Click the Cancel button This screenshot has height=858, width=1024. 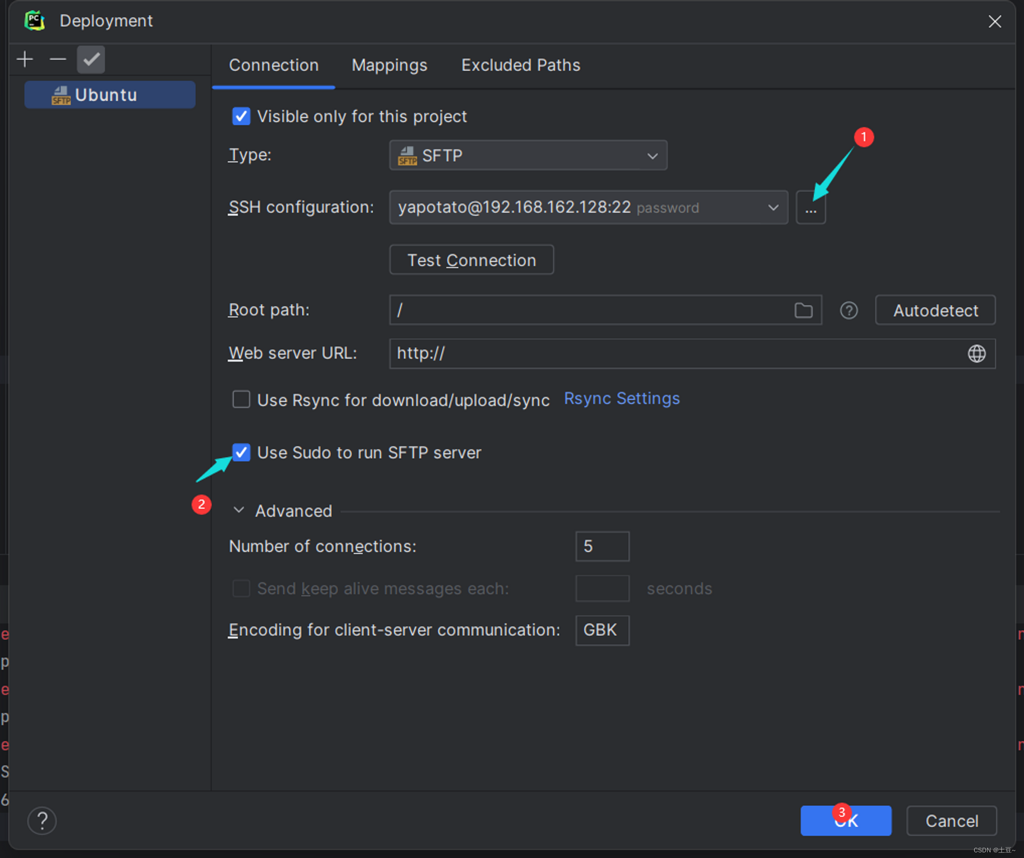click(x=952, y=821)
